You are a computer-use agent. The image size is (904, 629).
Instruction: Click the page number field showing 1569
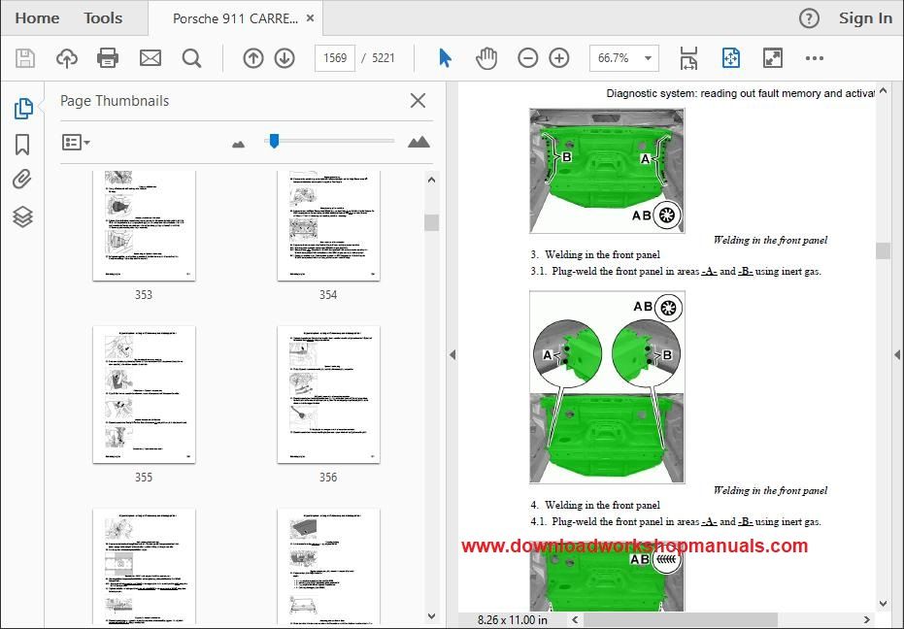pos(335,58)
